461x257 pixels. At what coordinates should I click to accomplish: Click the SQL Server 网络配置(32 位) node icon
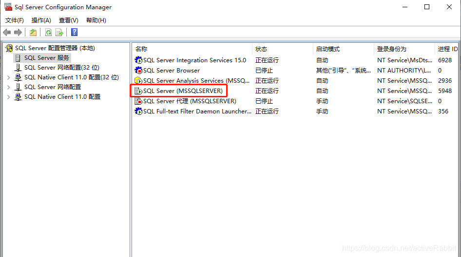coord(18,68)
